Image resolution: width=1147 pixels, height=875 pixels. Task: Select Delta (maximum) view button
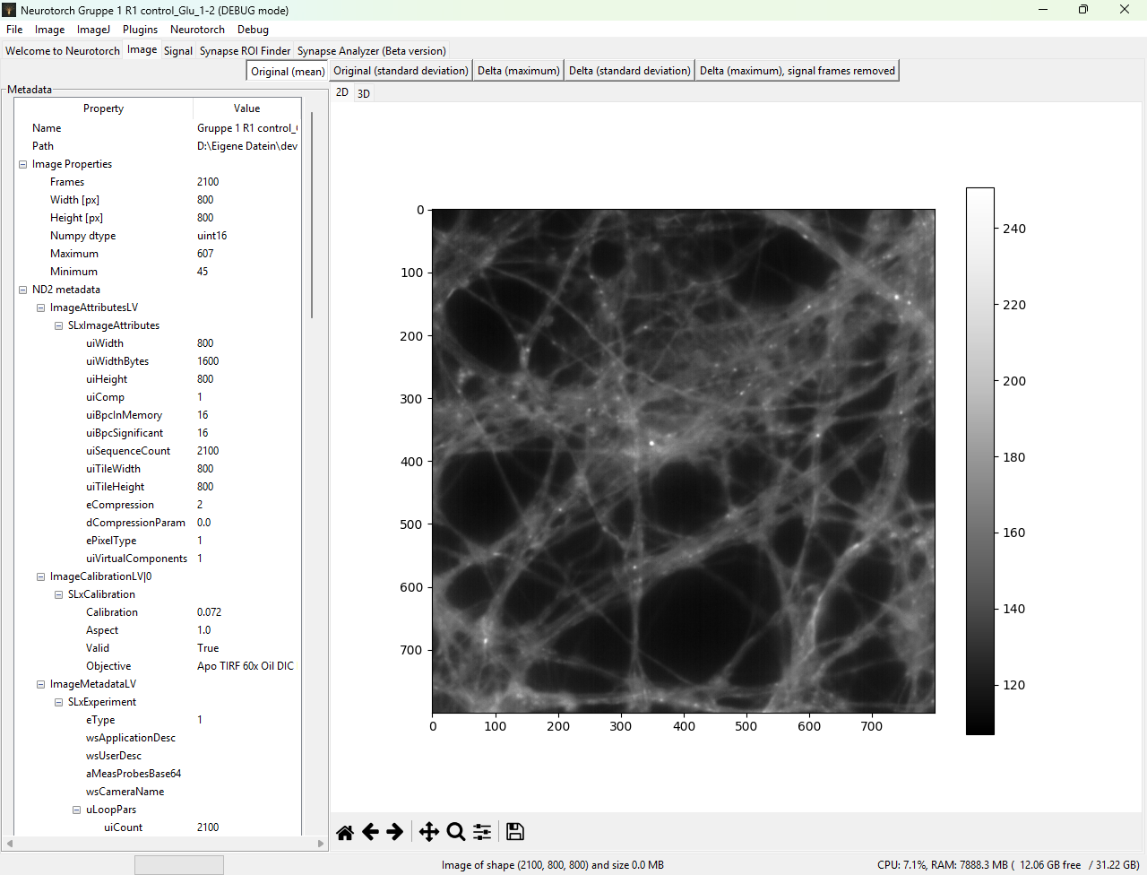[x=518, y=71]
